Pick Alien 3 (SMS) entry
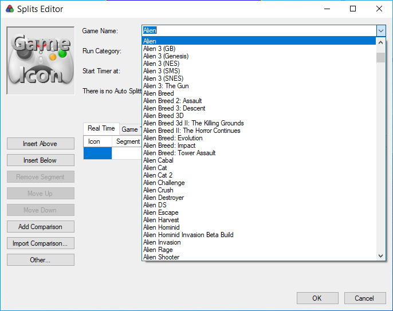 259,71
